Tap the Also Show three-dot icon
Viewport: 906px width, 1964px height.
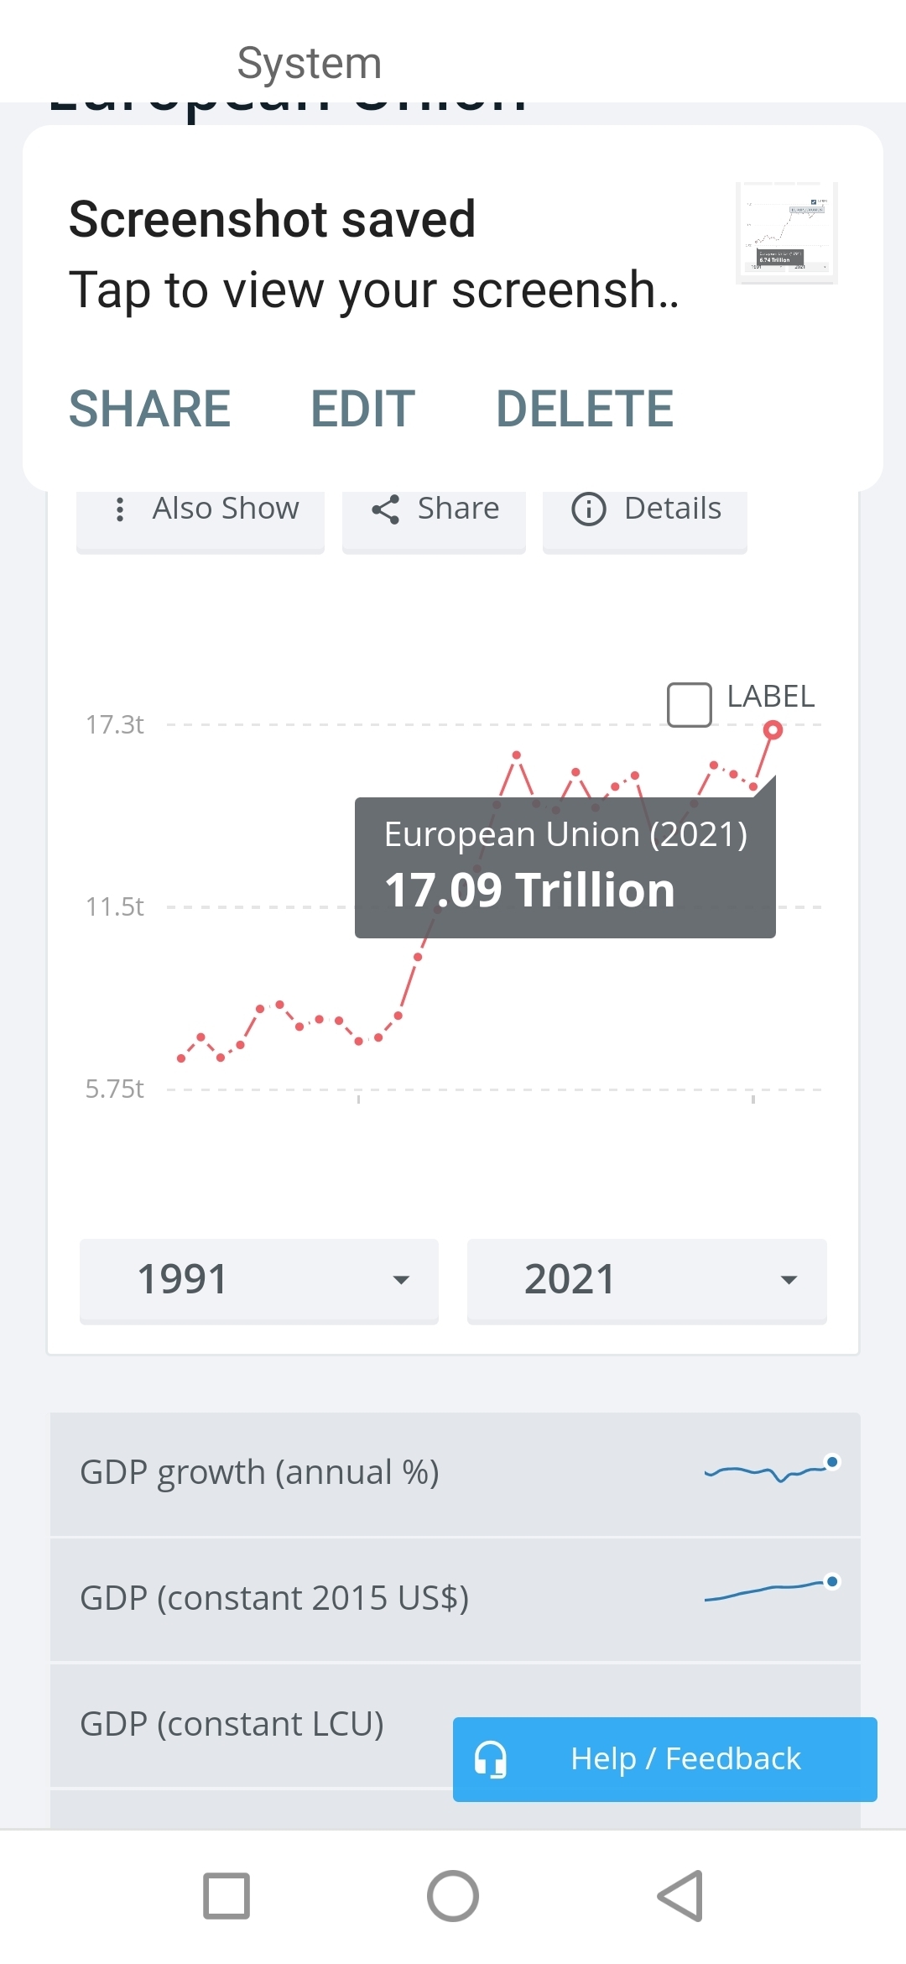coord(120,509)
